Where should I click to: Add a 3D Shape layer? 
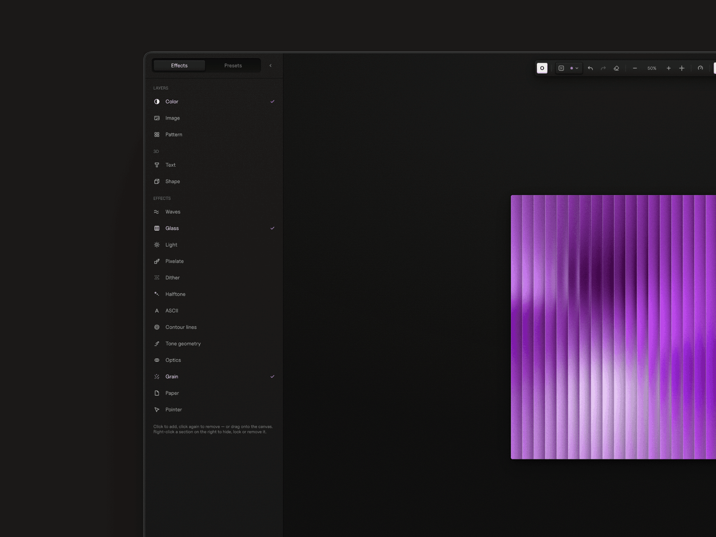pos(214,181)
